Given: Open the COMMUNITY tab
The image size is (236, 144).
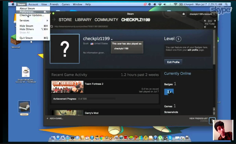Looking at the screenshot, I should pos(106,20).
